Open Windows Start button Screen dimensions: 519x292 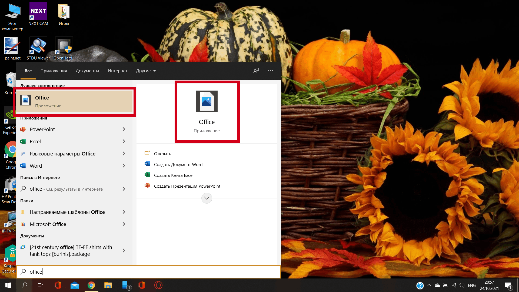click(8, 285)
